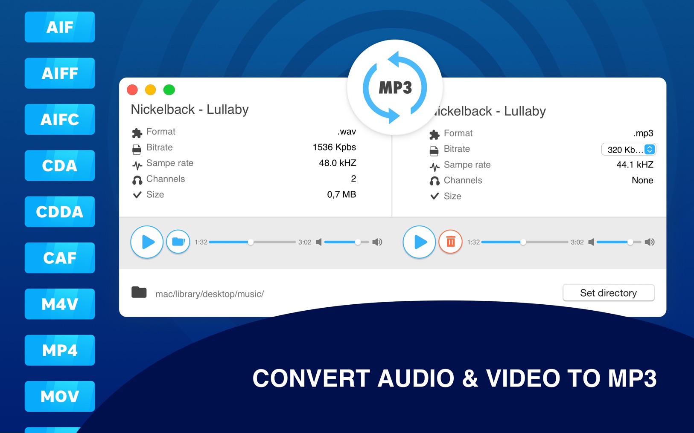Click the output directory folder icon

point(139,292)
